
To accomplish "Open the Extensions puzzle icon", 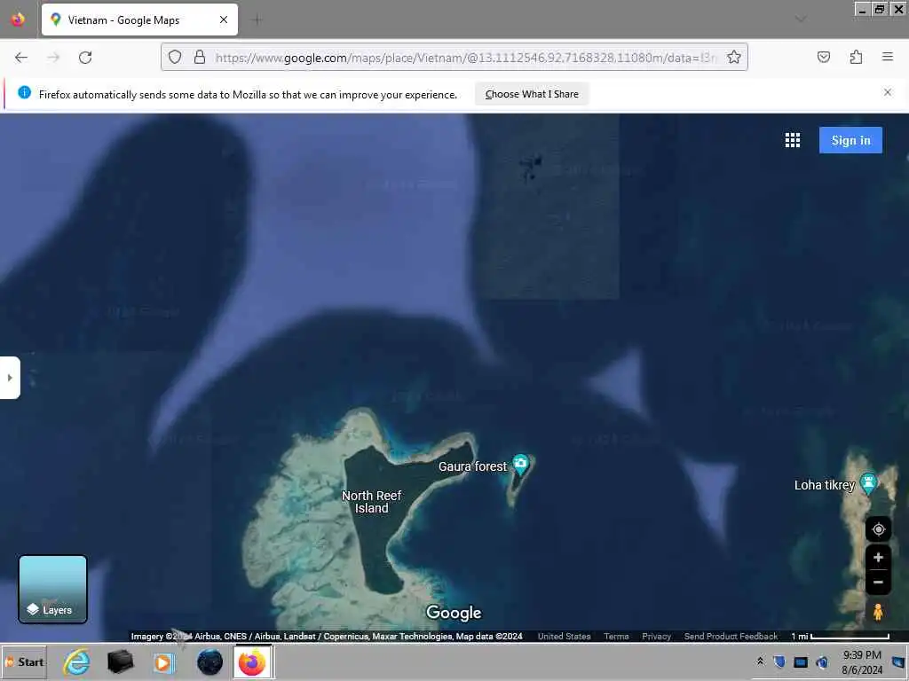I will tap(857, 57).
